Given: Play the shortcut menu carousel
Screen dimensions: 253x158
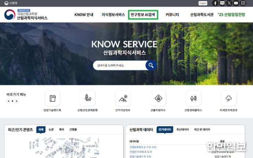Looking at the screenshot, I should pos(12,101).
